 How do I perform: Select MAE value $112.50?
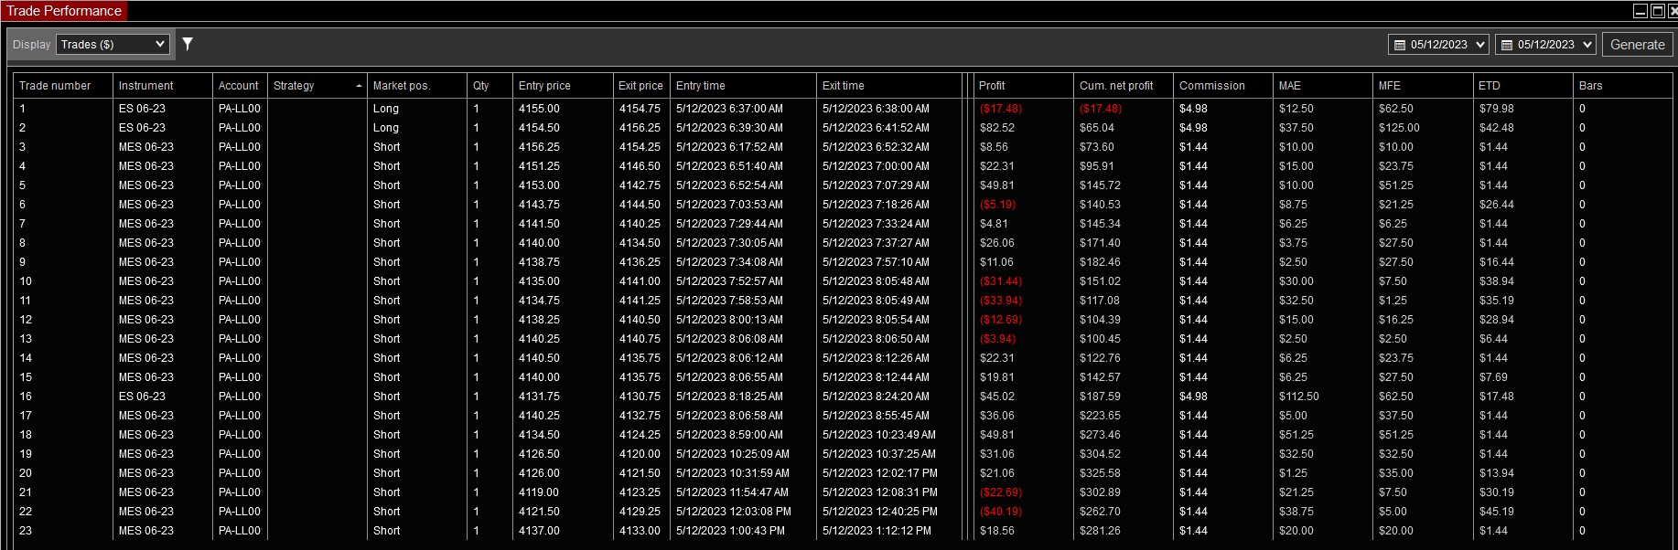click(x=1298, y=397)
